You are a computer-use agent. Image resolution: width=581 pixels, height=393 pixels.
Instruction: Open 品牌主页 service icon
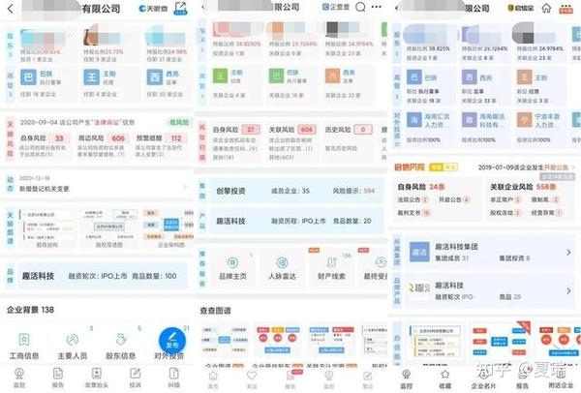pyautogui.click(x=232, y=269)
